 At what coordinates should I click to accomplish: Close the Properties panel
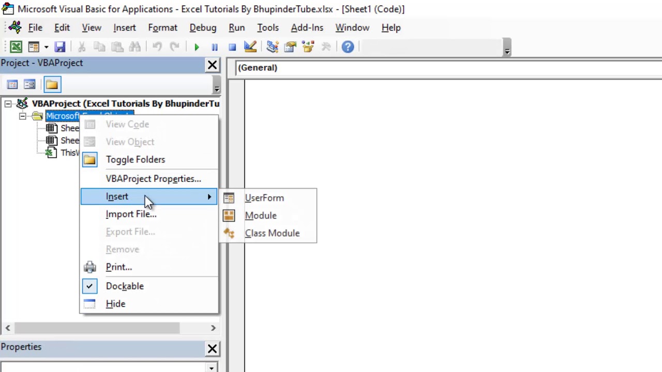point(212,349)
